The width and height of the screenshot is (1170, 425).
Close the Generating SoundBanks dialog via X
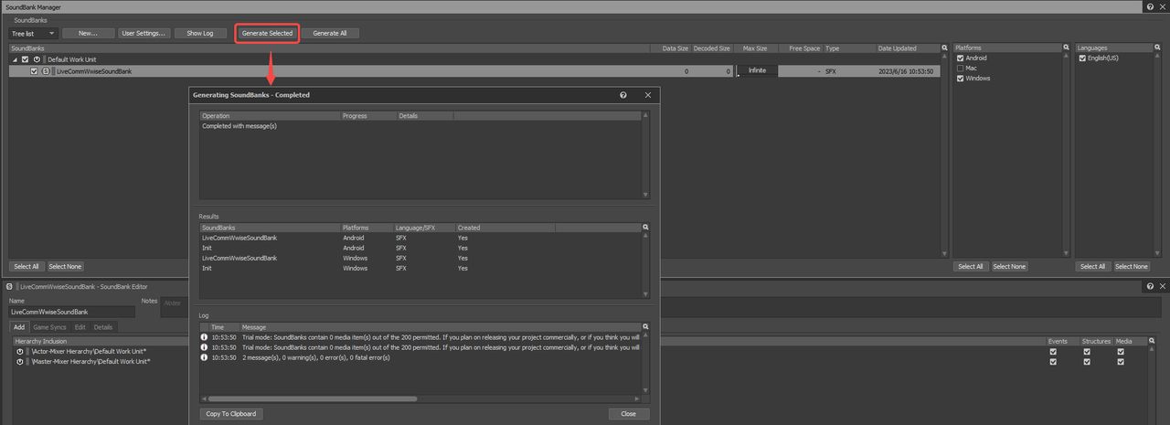coord(648,95)
